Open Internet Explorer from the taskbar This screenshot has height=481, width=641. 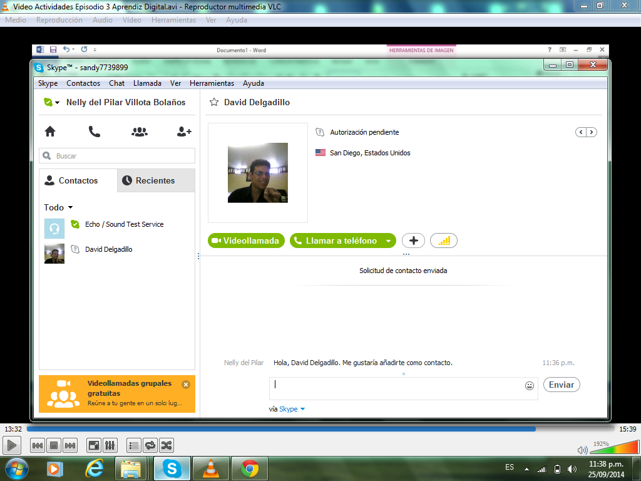click(94, 468)
